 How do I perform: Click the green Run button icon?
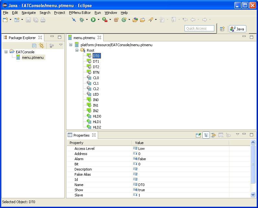(93, 20)
